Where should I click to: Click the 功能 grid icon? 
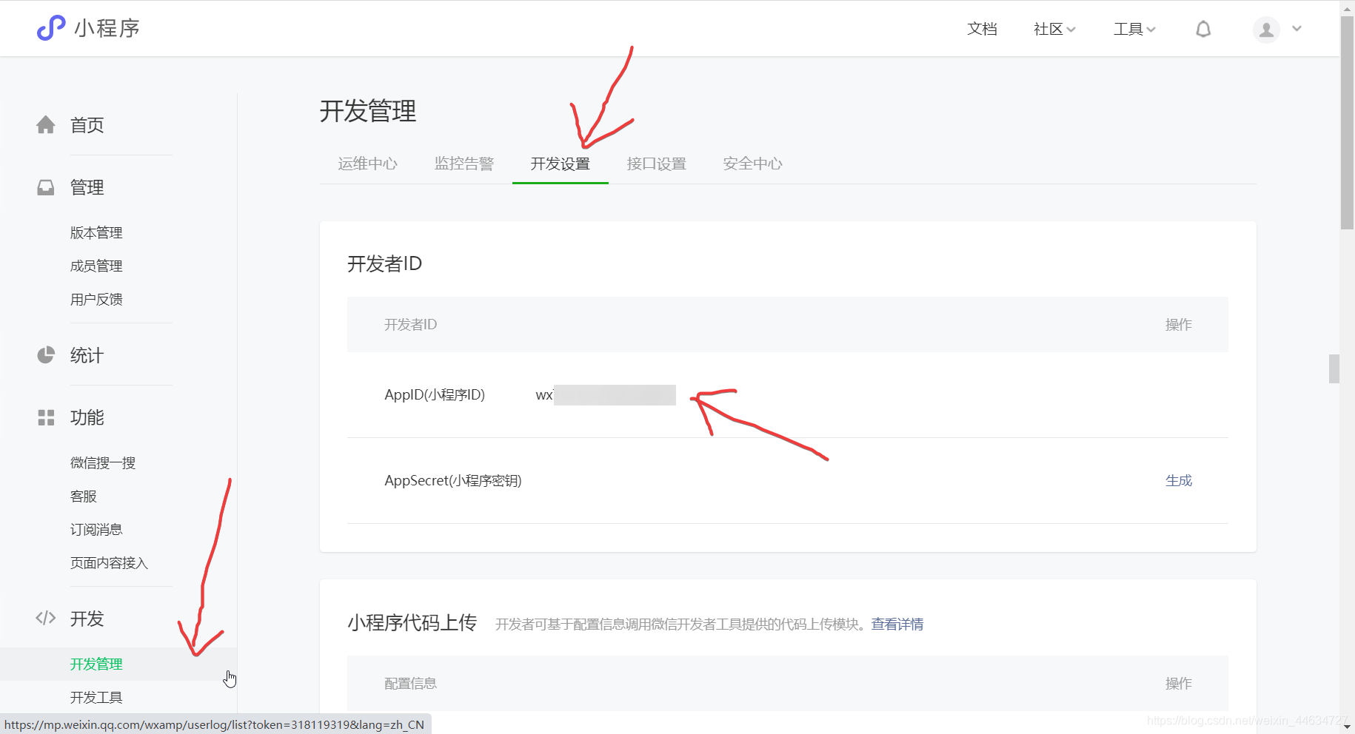[x=46, y=417]
